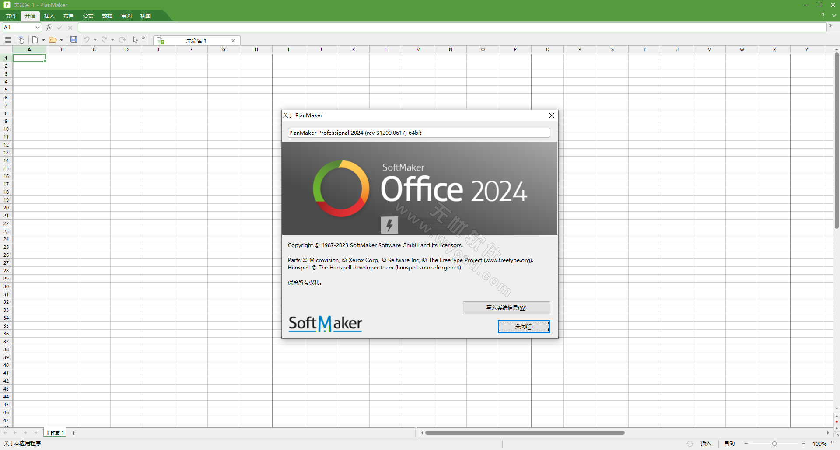Open the 插入 ribbon tab
The image size is (840, 450).
click(49, 16)
